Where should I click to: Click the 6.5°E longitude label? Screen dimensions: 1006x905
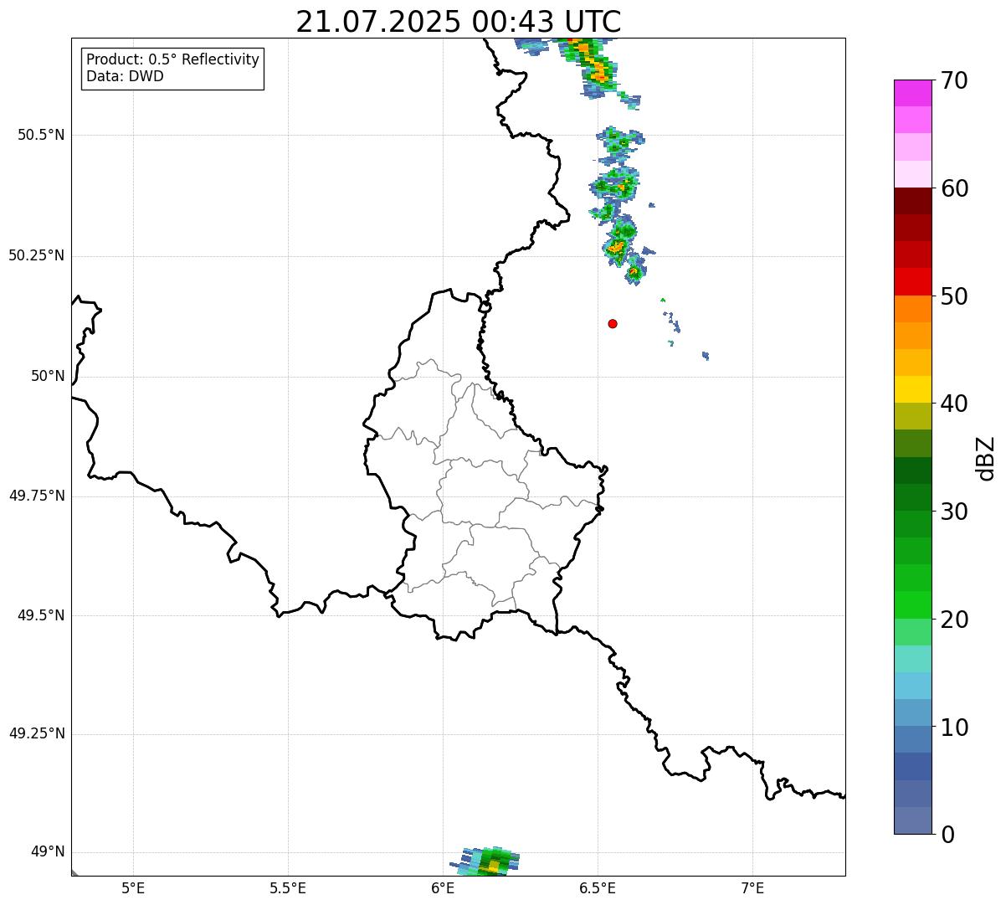tap(598, 887)
